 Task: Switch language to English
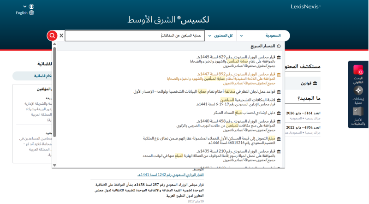[x=22, y=13]
